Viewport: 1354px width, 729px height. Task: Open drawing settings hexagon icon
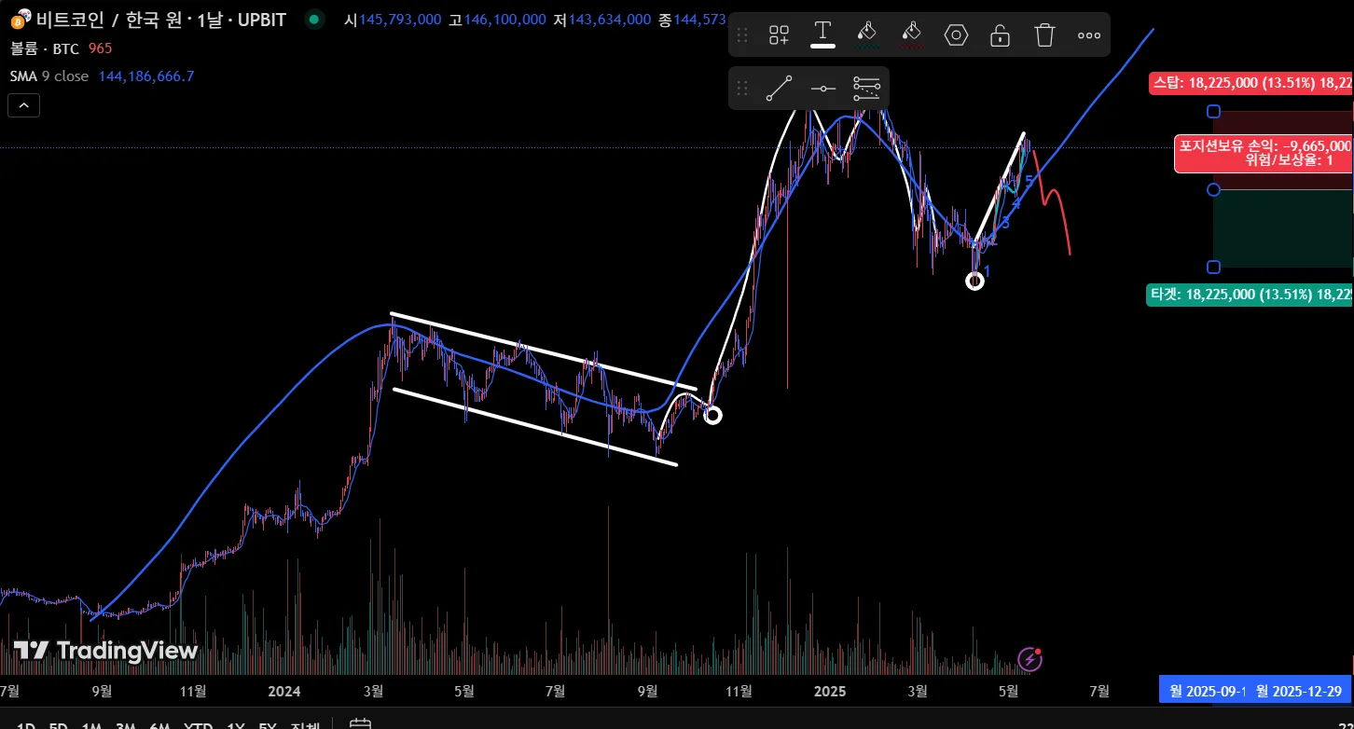tap(956, 35)
